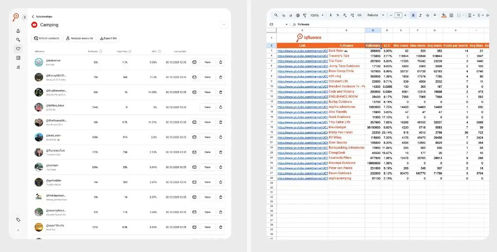This screenshot has width=497, height=252.
Task: Open the heart favorites icon in sidebar
Action: coord(19,48)
